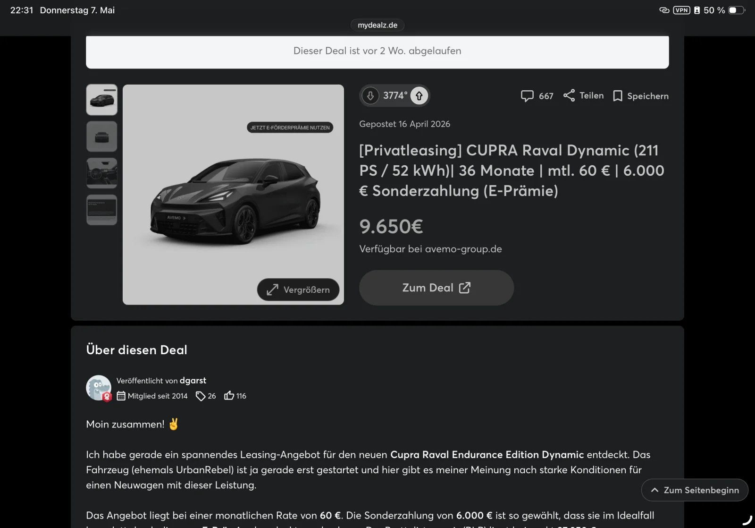Open dgarst's profile avatar

(x=99, y=388)
